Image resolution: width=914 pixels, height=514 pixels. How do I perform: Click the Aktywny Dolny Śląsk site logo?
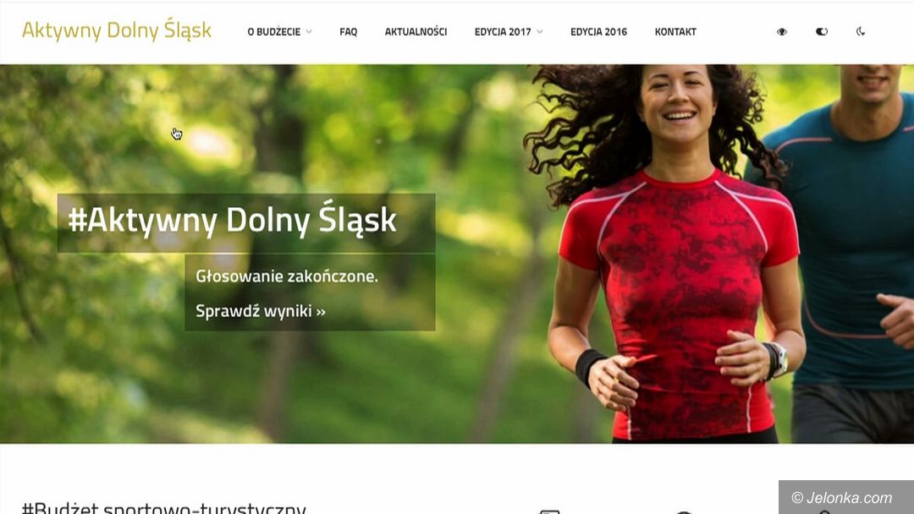tap(117, 30)
